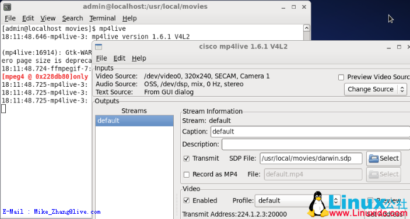Click the terminal window icon in title bar
The height and width of the screenshot is (219, 410).
[8, 7]
